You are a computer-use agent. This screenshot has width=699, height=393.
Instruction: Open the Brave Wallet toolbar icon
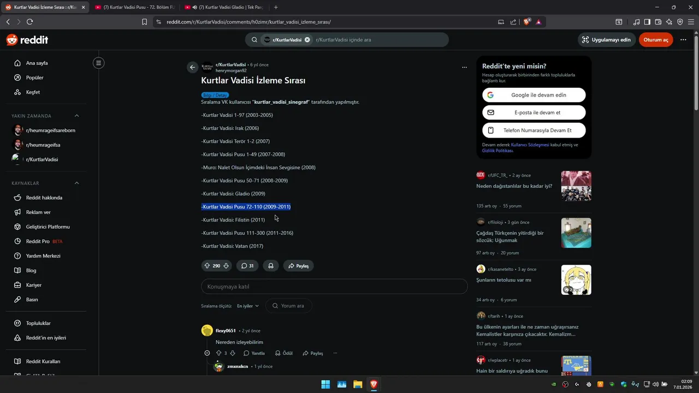pyautogui.click(x=658, y=22)
